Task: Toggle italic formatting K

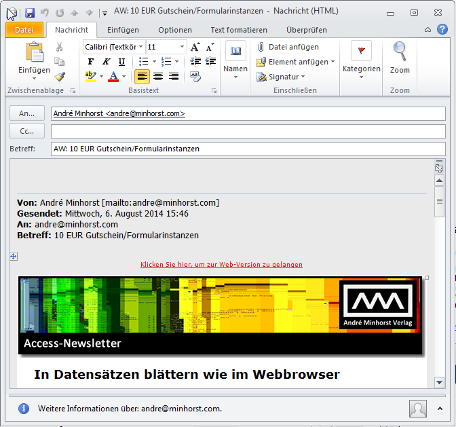Action: pyautogui.click(x=106, y=61)
